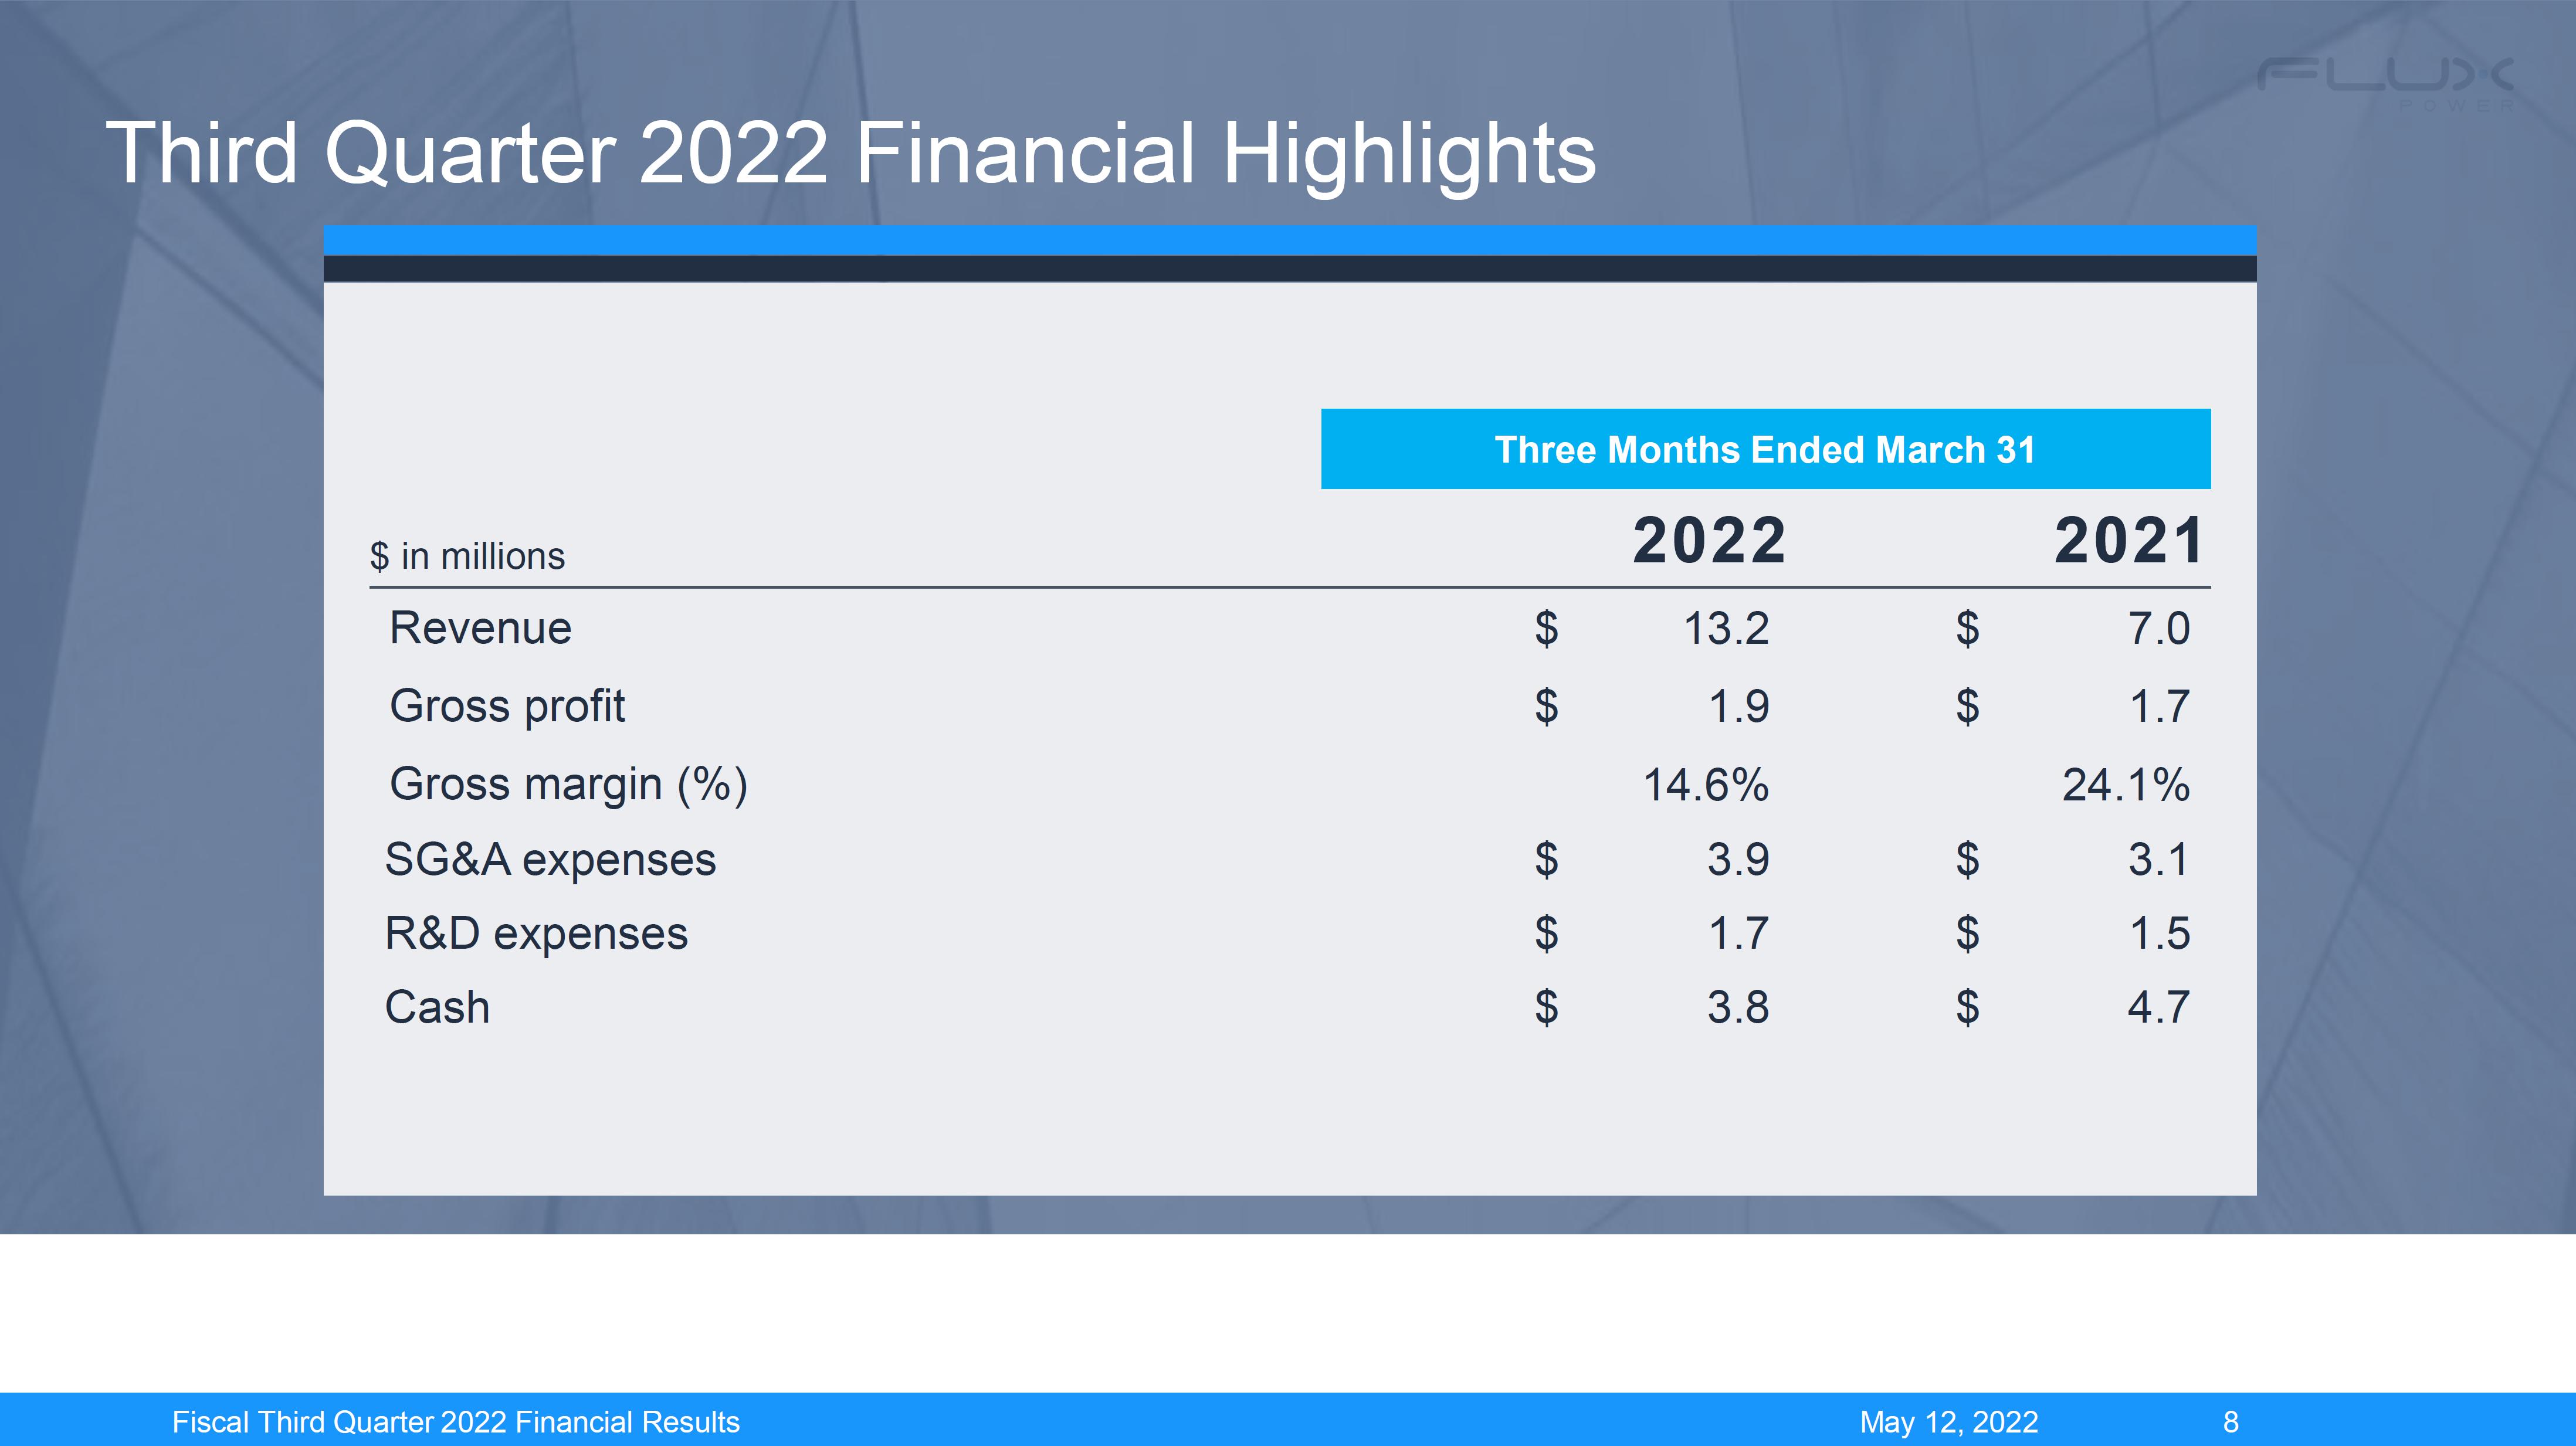The image size is (2576, 1446).
Task: Click the Gross margin (%) label
Action: [x=568, y=784]
